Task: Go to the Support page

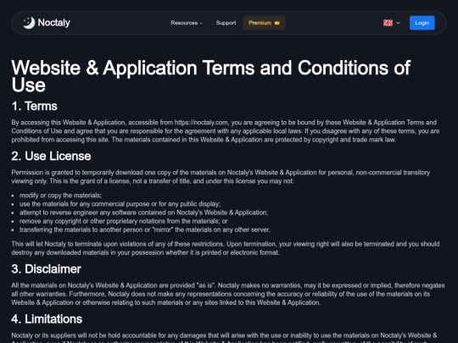Action: tap(226, 23)
